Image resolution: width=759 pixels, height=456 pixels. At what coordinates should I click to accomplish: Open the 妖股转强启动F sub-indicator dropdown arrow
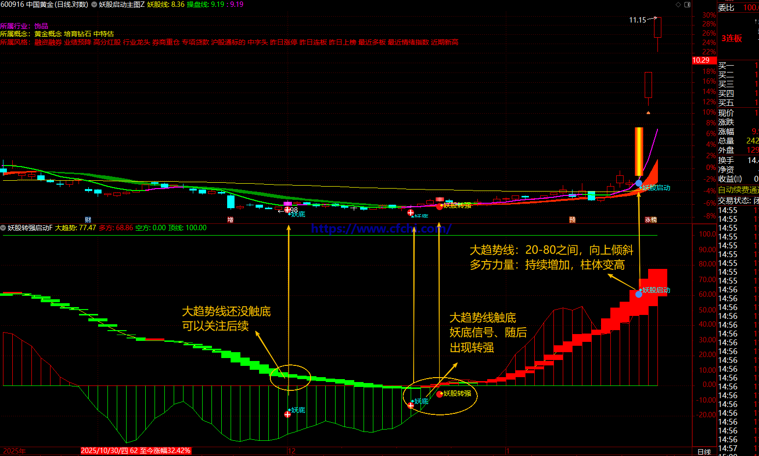(3, 228)
